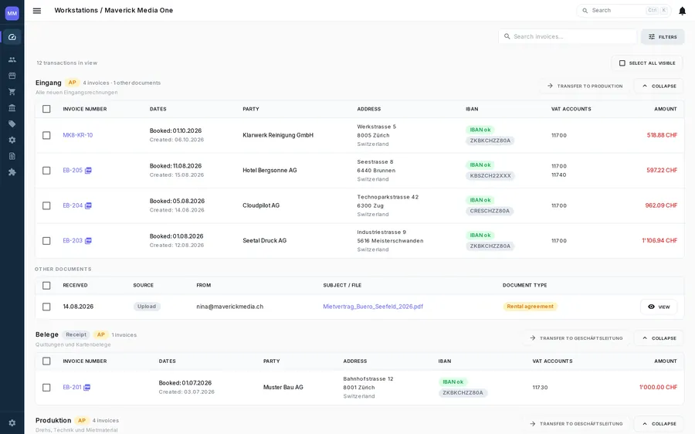
Task: Click the PDF icon next to EB-203
Action: pyautogui.click(x=88, y=241)
